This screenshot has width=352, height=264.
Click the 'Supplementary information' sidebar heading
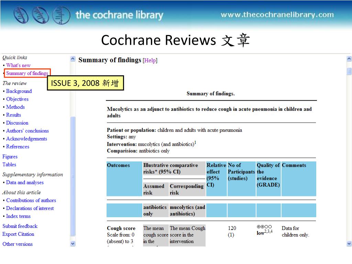point(33,174)
